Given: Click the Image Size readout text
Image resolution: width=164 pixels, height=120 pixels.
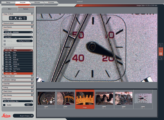Looking at the screenshot, I should pyautogui.click(x=147, y=5).
